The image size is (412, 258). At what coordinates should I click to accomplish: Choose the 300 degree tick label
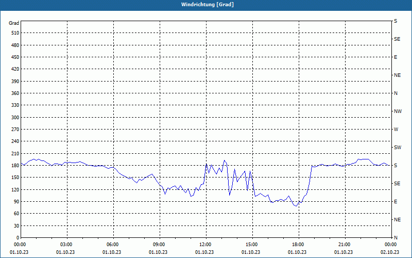pyautogui.click(x=15, y=118)
